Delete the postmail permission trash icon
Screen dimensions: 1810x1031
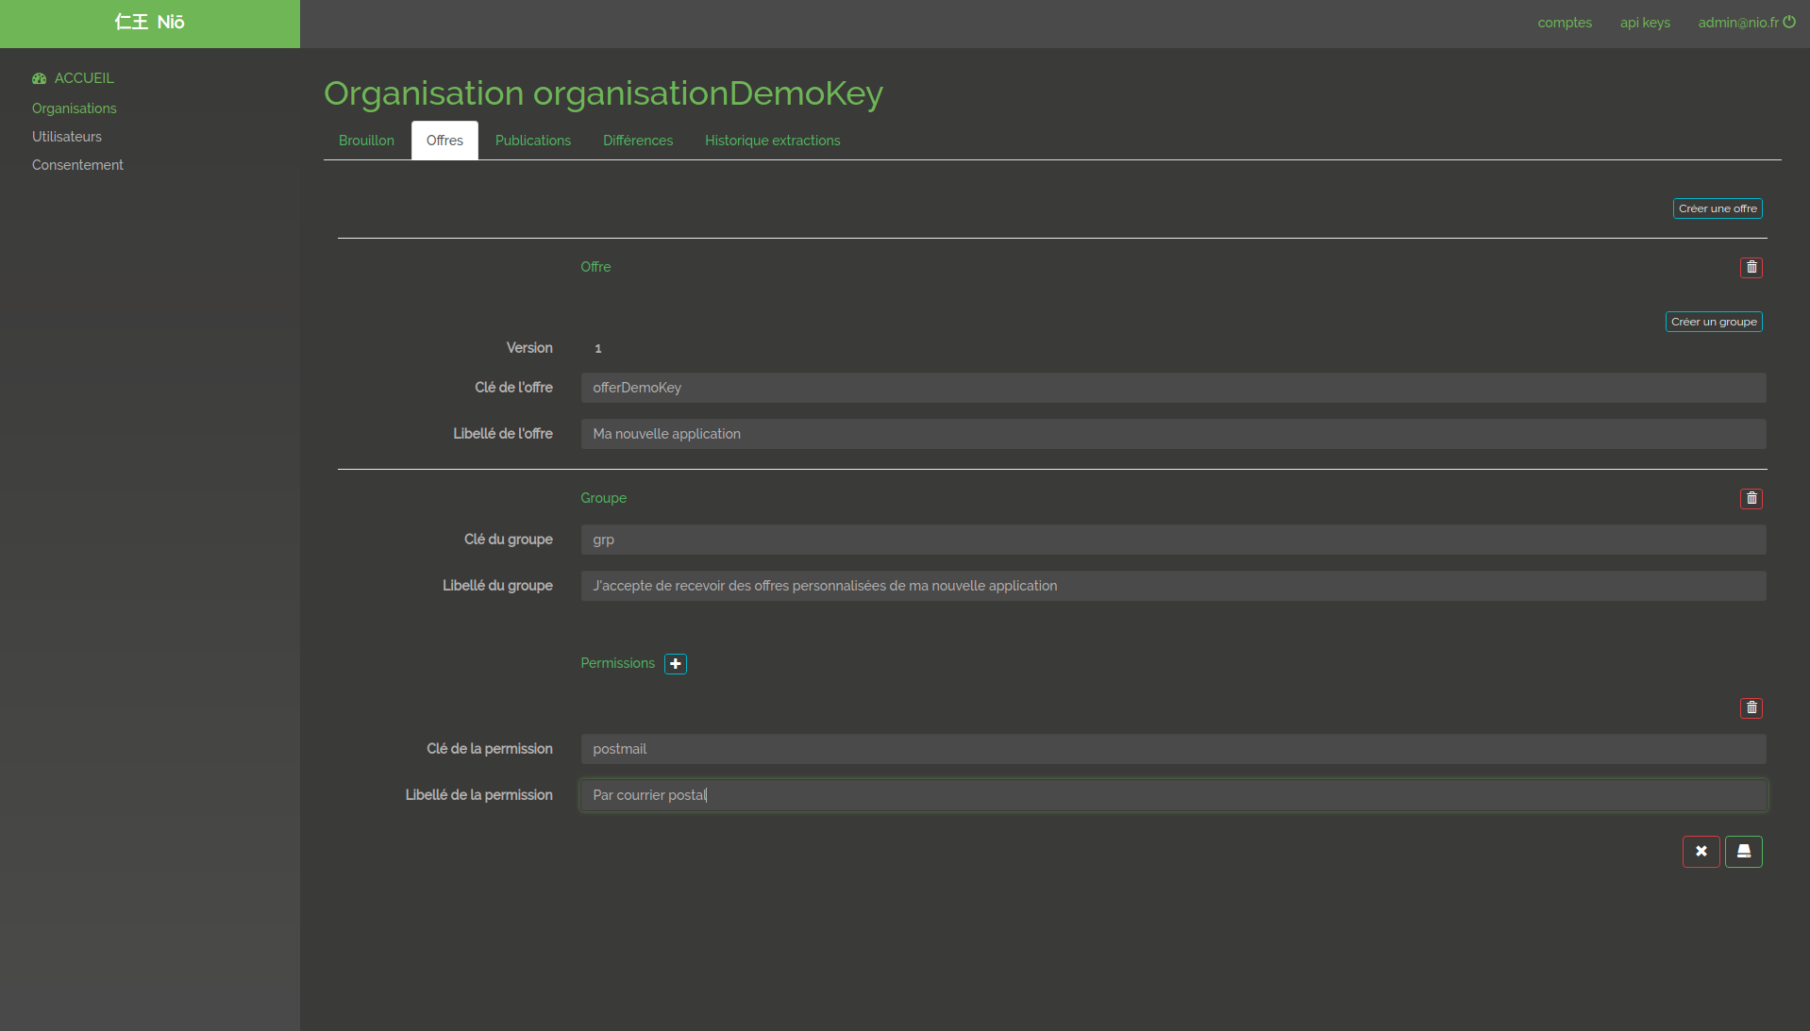click(1751, 708)
